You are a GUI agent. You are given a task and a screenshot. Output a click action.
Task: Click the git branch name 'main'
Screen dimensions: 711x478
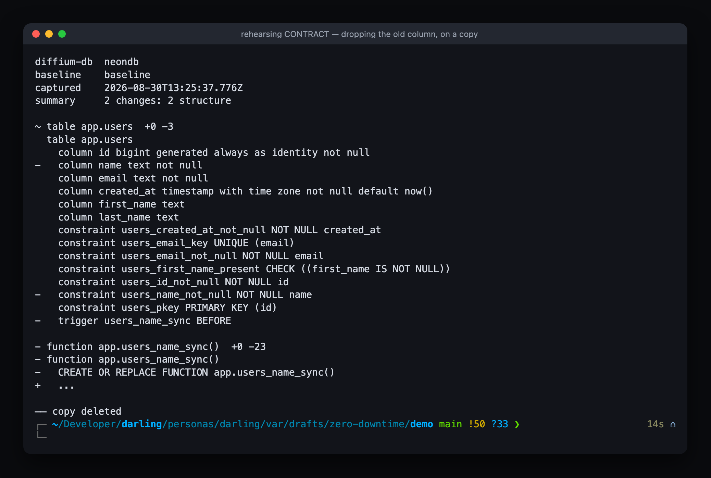coord(450,424)
